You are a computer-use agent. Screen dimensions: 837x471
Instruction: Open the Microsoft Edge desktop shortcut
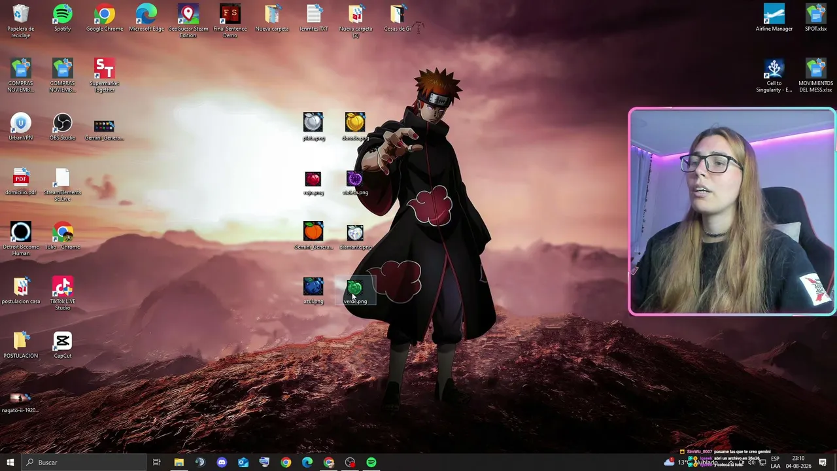point(146,18)
